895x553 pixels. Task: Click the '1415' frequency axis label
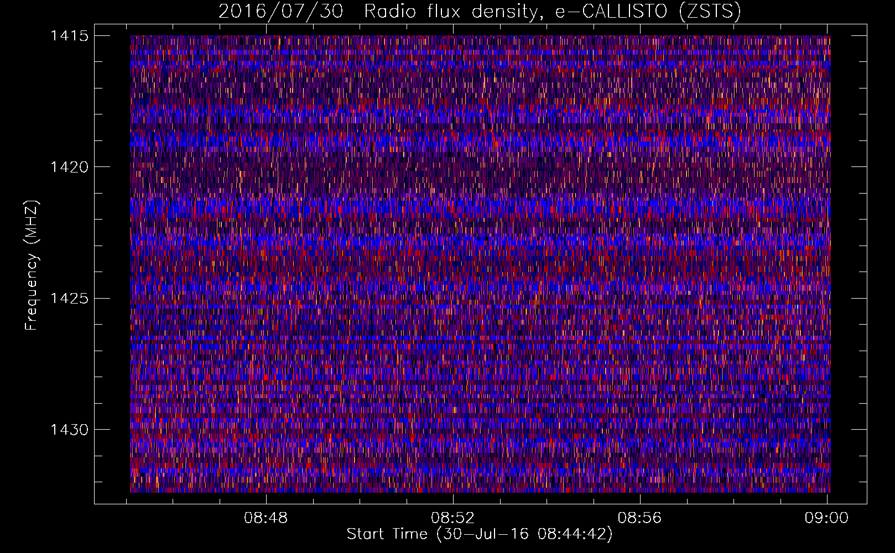[69, 36]
